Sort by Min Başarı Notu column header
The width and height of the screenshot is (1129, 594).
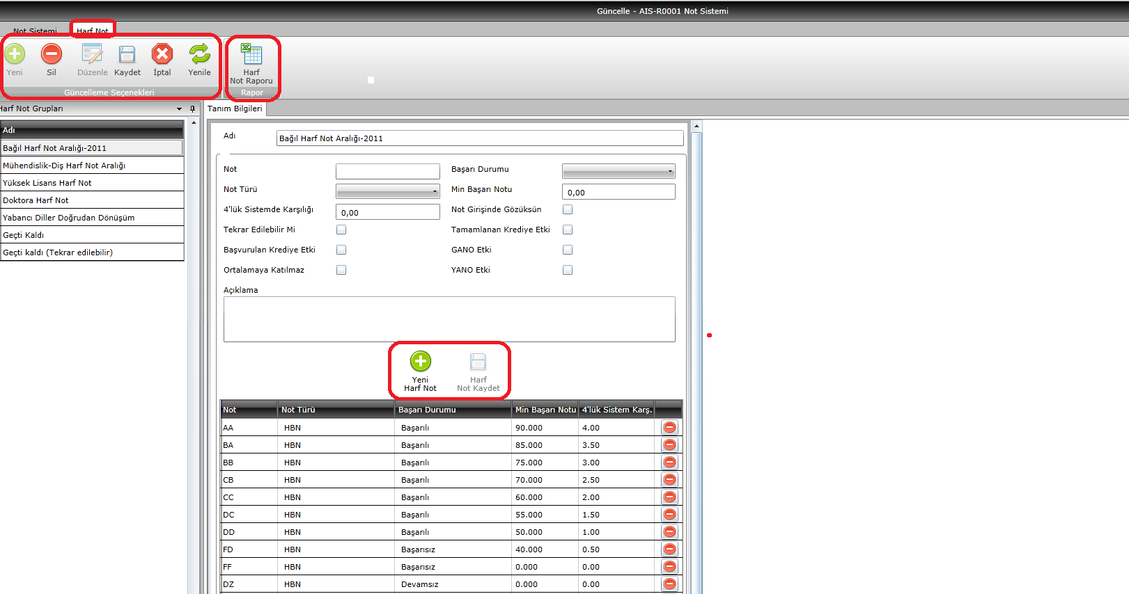pyautogui.click(x=545, y=410)
